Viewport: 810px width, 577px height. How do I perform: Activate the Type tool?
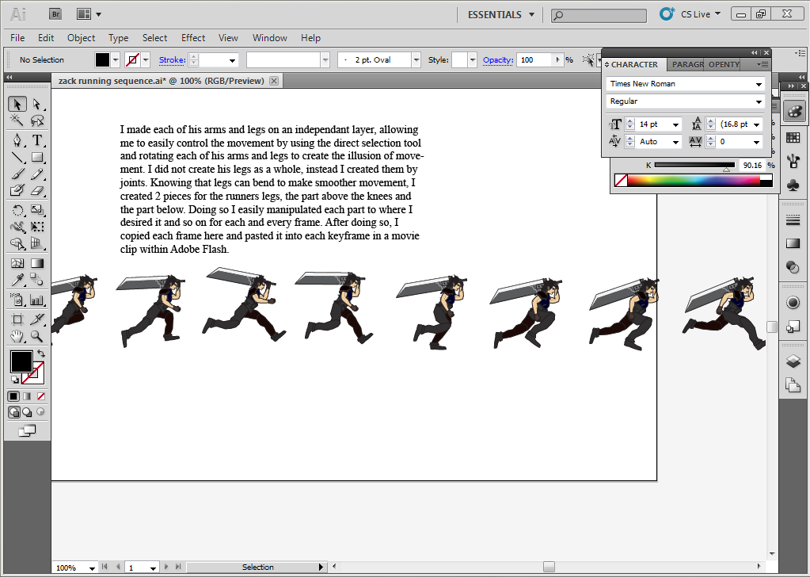[x=36, y=140]
